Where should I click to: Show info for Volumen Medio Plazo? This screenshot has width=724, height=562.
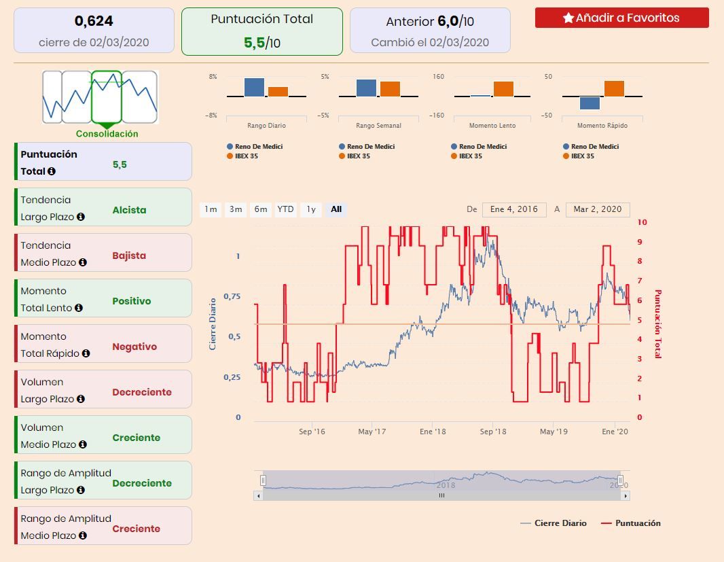pos(83,445)
